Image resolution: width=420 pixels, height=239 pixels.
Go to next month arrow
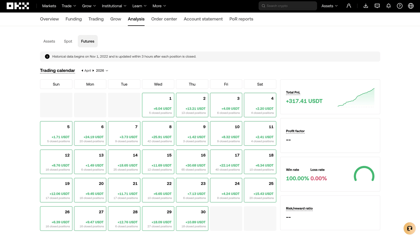pos(93,71)
